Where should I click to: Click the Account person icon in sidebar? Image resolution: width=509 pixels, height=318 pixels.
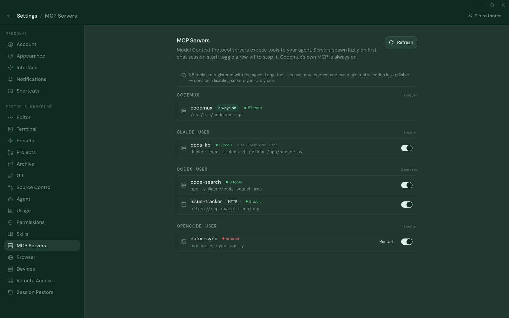click(x=10, y=44)
